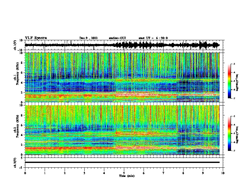Click time axis tick label "4"
Viewport: 251px width, 194px height.
104,173
